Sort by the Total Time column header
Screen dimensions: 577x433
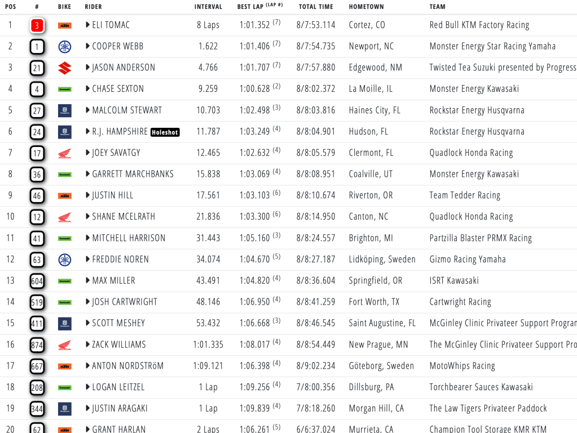[316, 7]
